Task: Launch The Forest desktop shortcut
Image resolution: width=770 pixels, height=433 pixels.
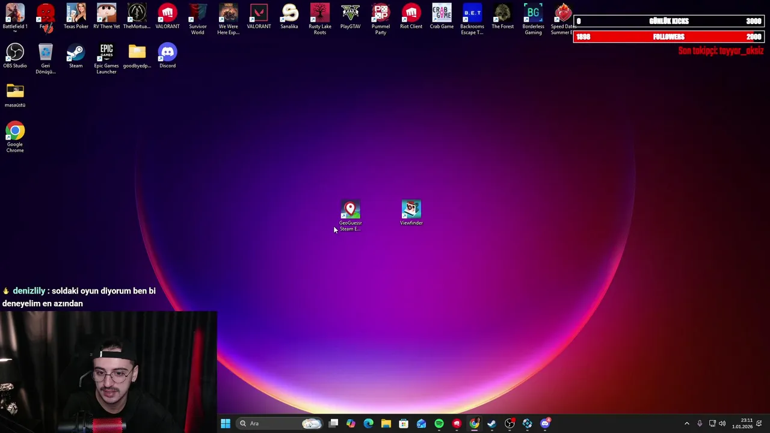Action: click(503, 17)
